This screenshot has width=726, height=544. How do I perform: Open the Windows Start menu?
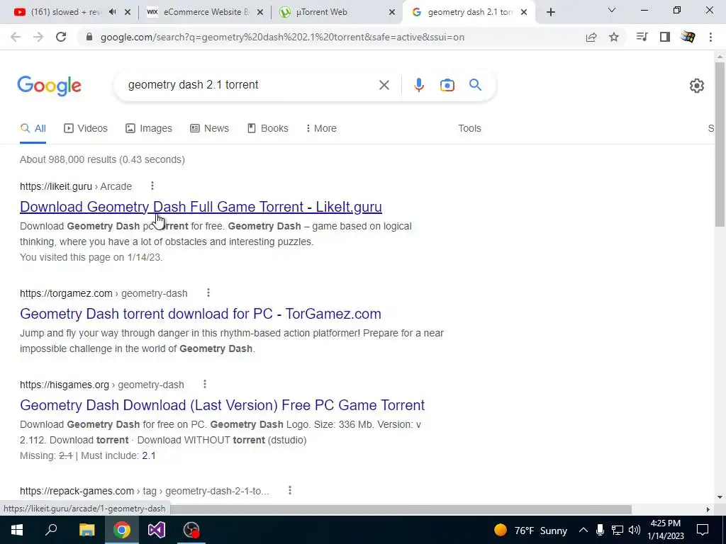click(x=17, y=530)
